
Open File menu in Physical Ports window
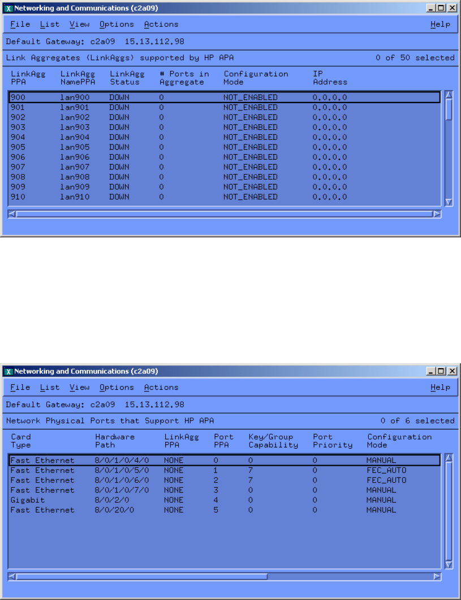pos(20,387)
